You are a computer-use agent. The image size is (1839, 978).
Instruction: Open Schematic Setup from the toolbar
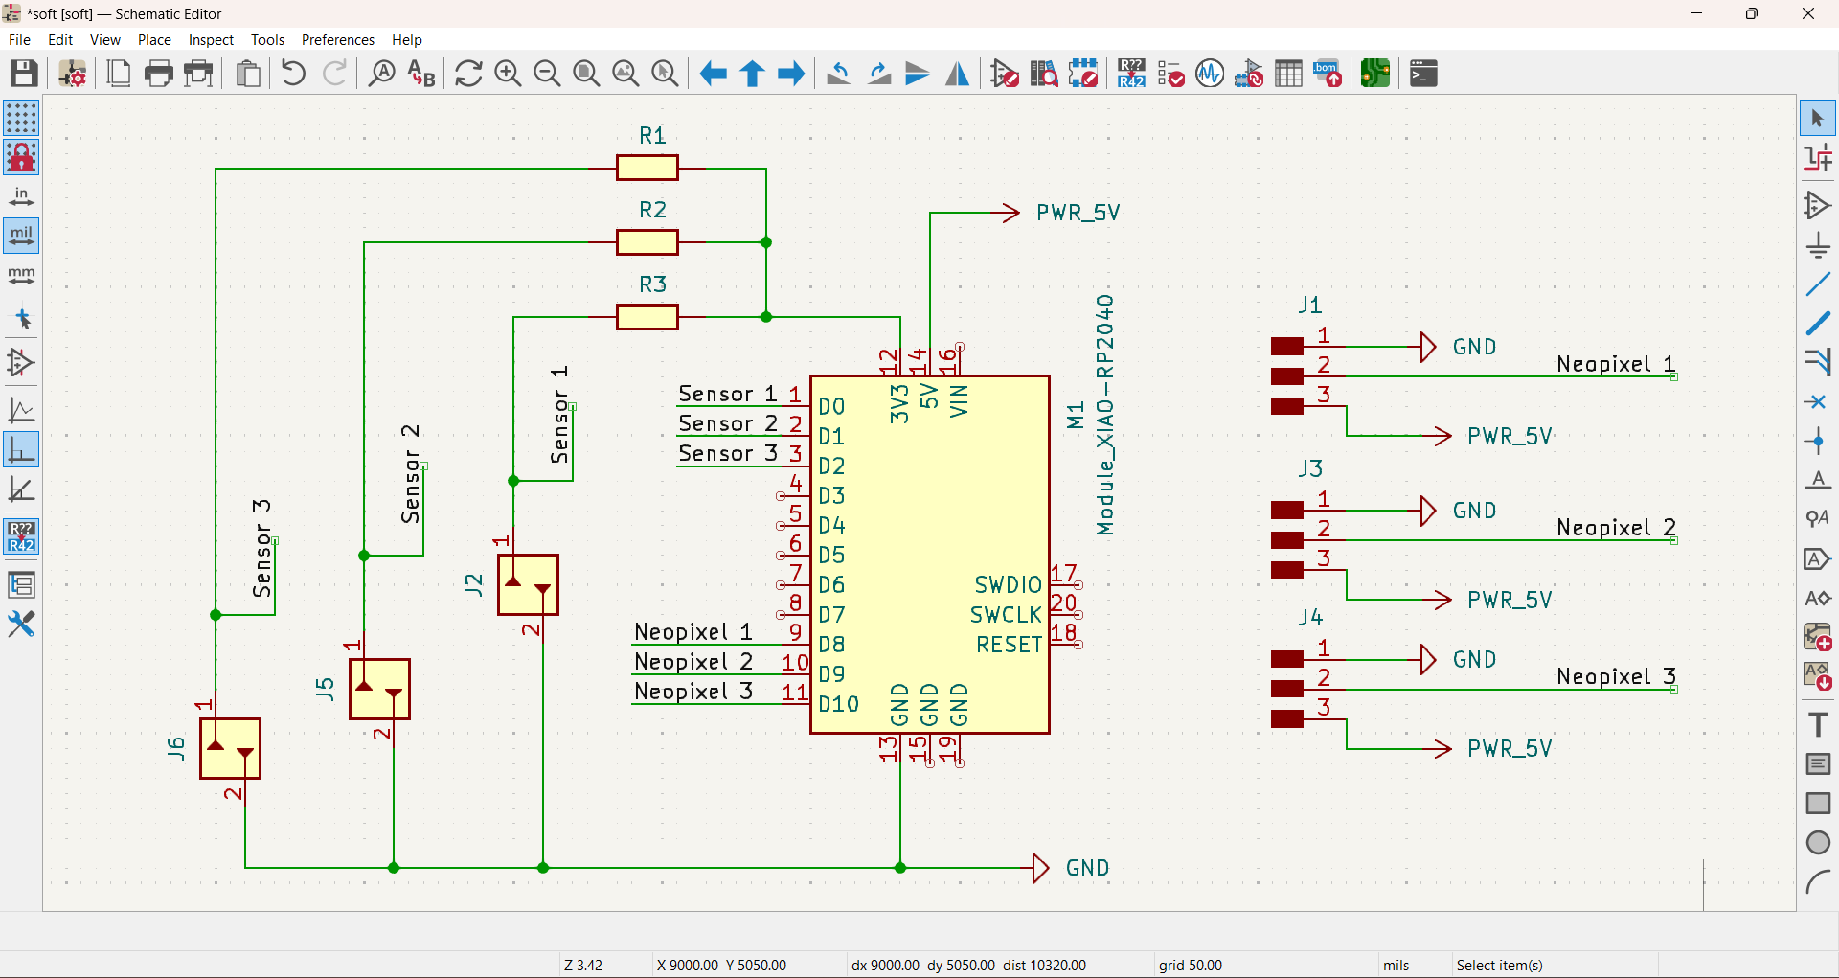click(73, 73)
